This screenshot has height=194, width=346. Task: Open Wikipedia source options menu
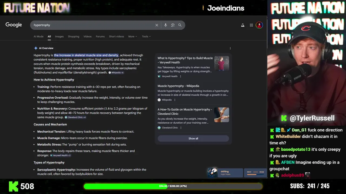(x=175, y=100)
